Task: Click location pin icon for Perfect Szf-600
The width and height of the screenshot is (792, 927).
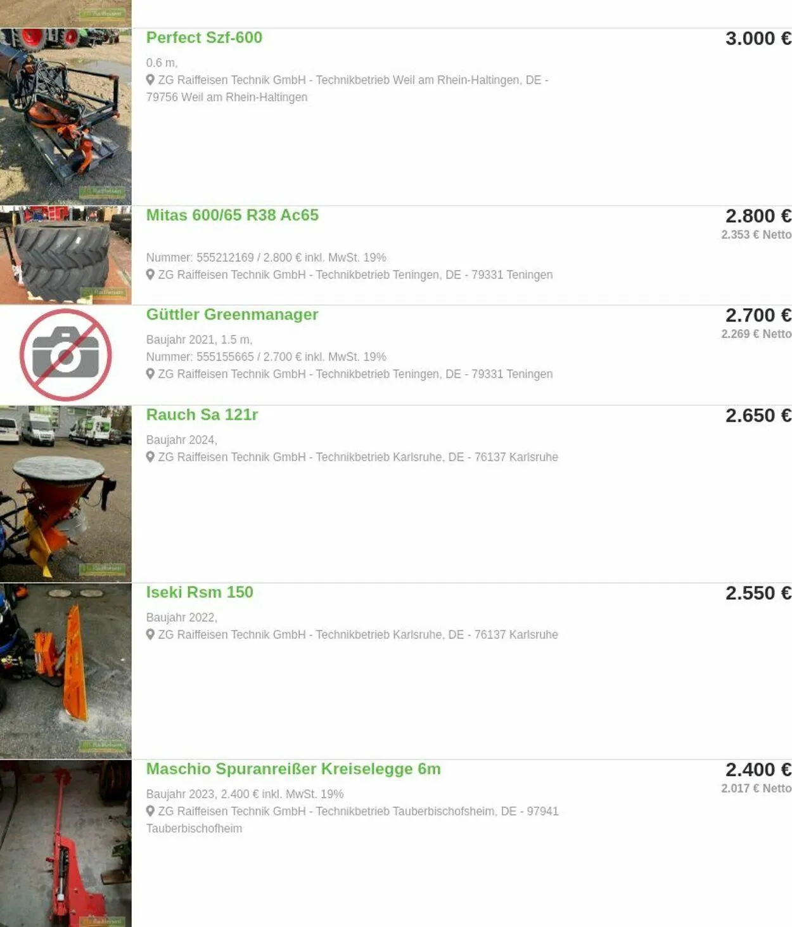Action: [150, 80]
